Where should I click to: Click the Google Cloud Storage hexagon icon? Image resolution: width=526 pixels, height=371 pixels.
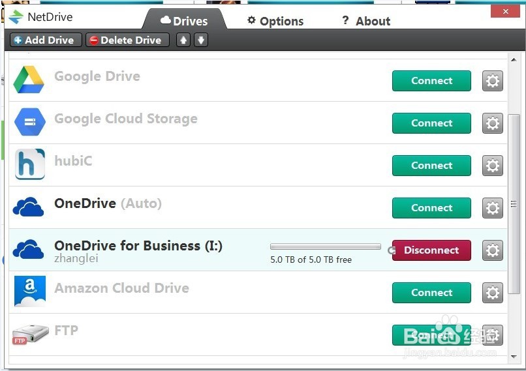(30, 122)
